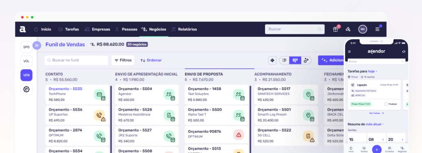The image size is (422, 153).
Task: Click the Agendor logo in top bar
Action: point(23,29)
